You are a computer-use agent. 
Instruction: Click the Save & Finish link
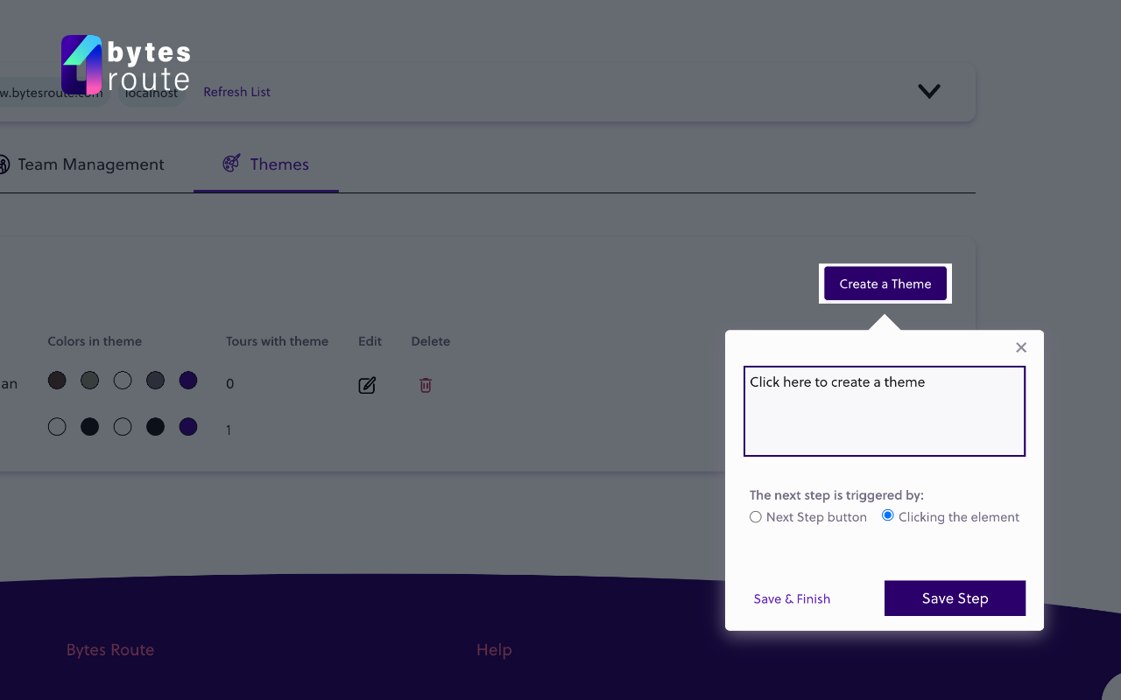coord(792,598)
